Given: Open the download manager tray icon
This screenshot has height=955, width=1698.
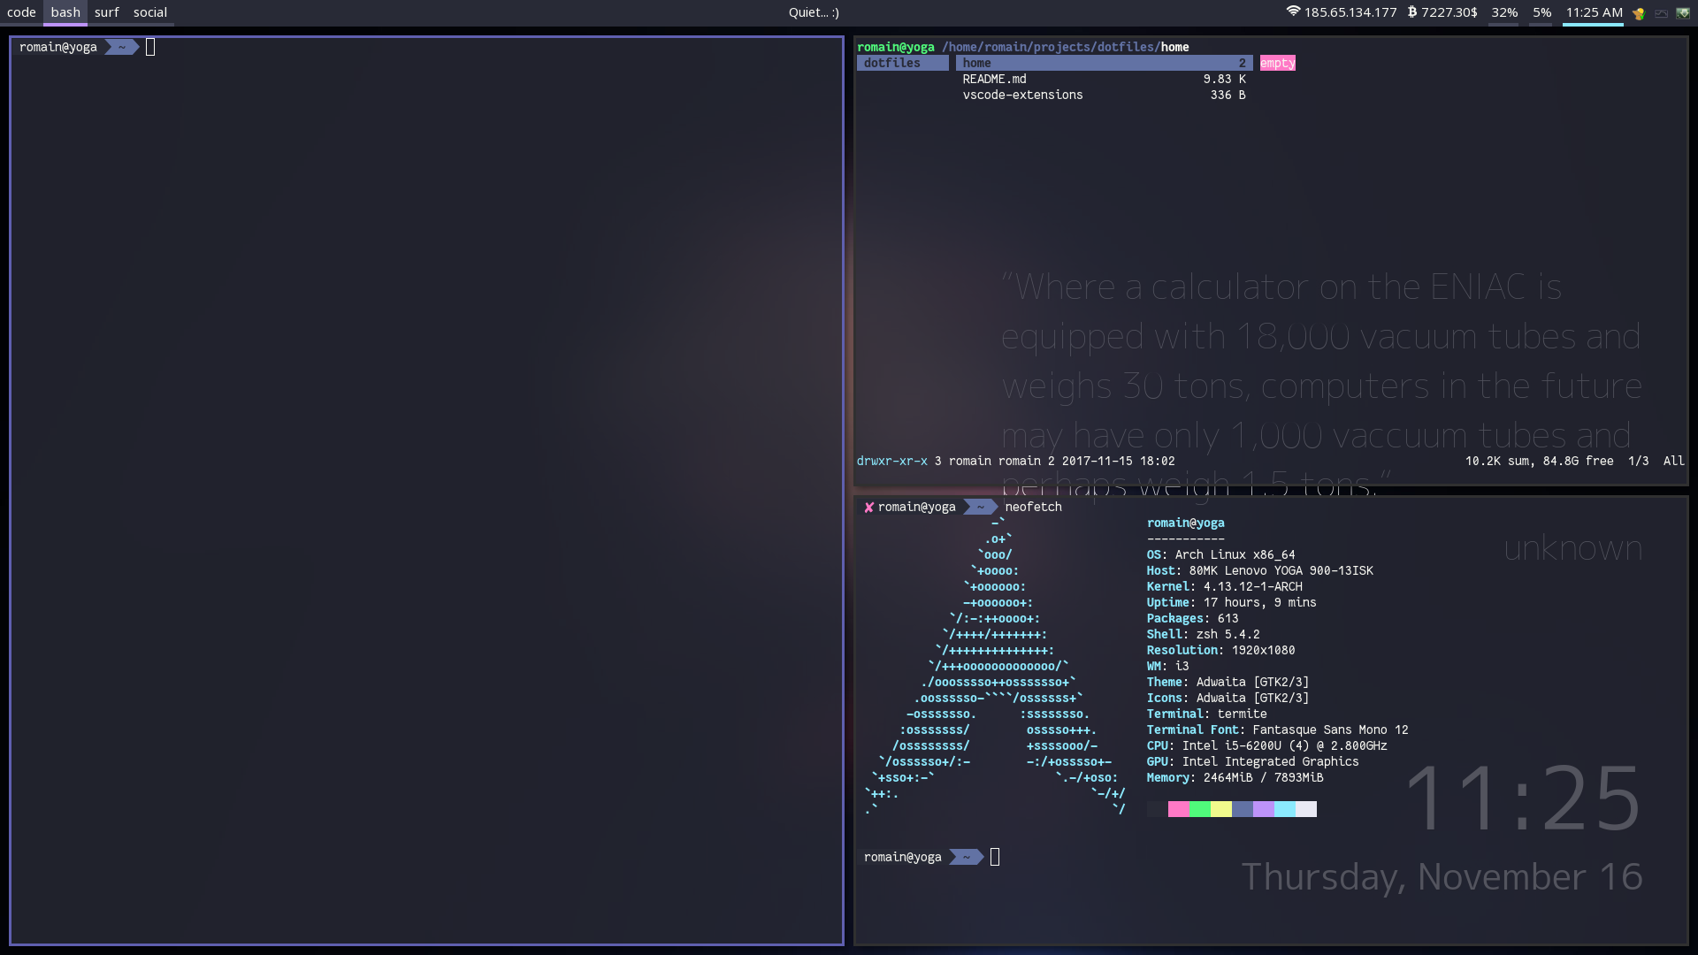Looking at the screenshot, I should [x=1683, y=13].
